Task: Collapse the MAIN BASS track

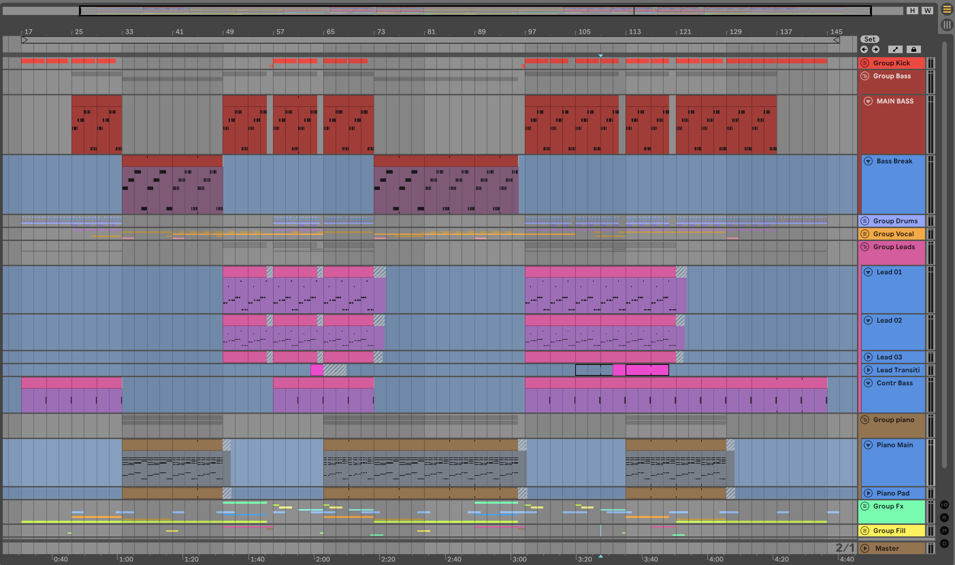Action: pyautogui.click(x=868, y=101)
